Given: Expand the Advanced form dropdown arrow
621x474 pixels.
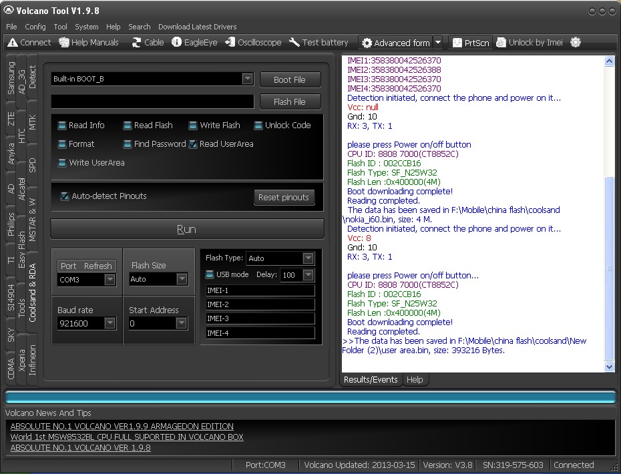Looking at the screenshot, I should point(437,43).
